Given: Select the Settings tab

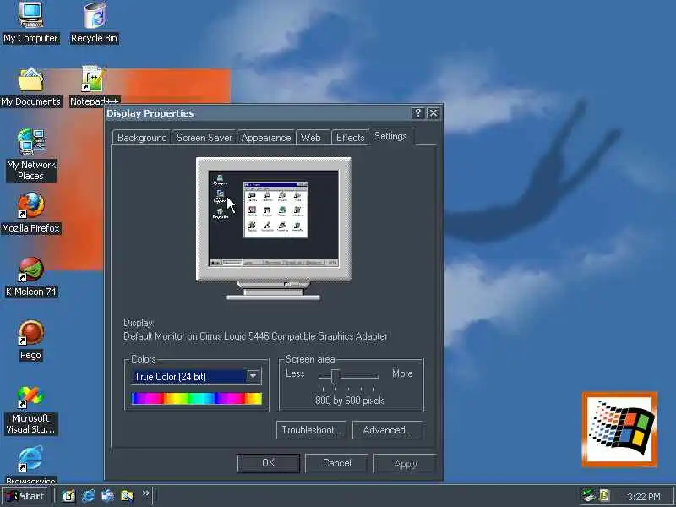Looking at the screenshot, I should pyautogui.click(x=390, y=136).
